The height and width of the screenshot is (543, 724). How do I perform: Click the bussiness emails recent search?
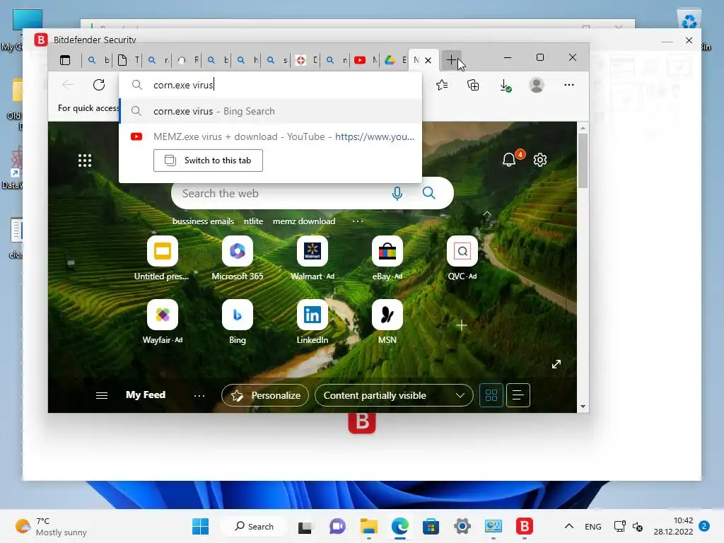(203, 221)
